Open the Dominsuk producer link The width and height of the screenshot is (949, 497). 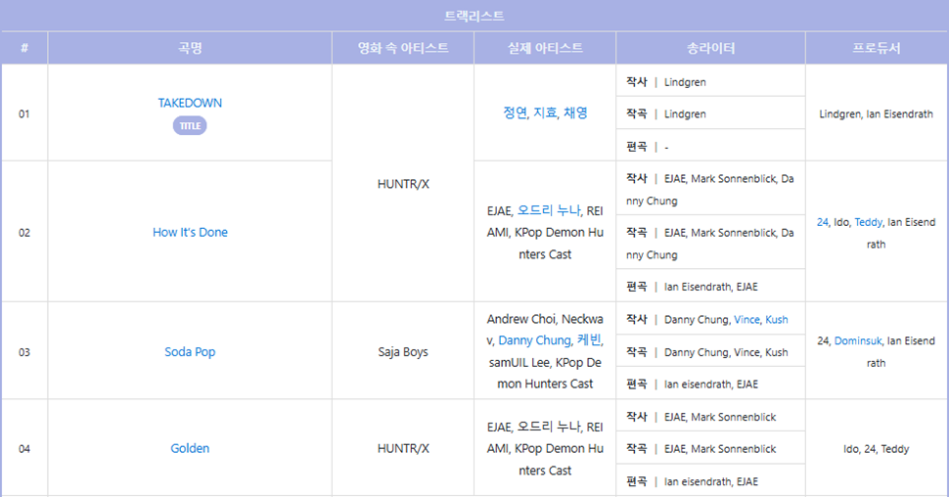[858, 340]
